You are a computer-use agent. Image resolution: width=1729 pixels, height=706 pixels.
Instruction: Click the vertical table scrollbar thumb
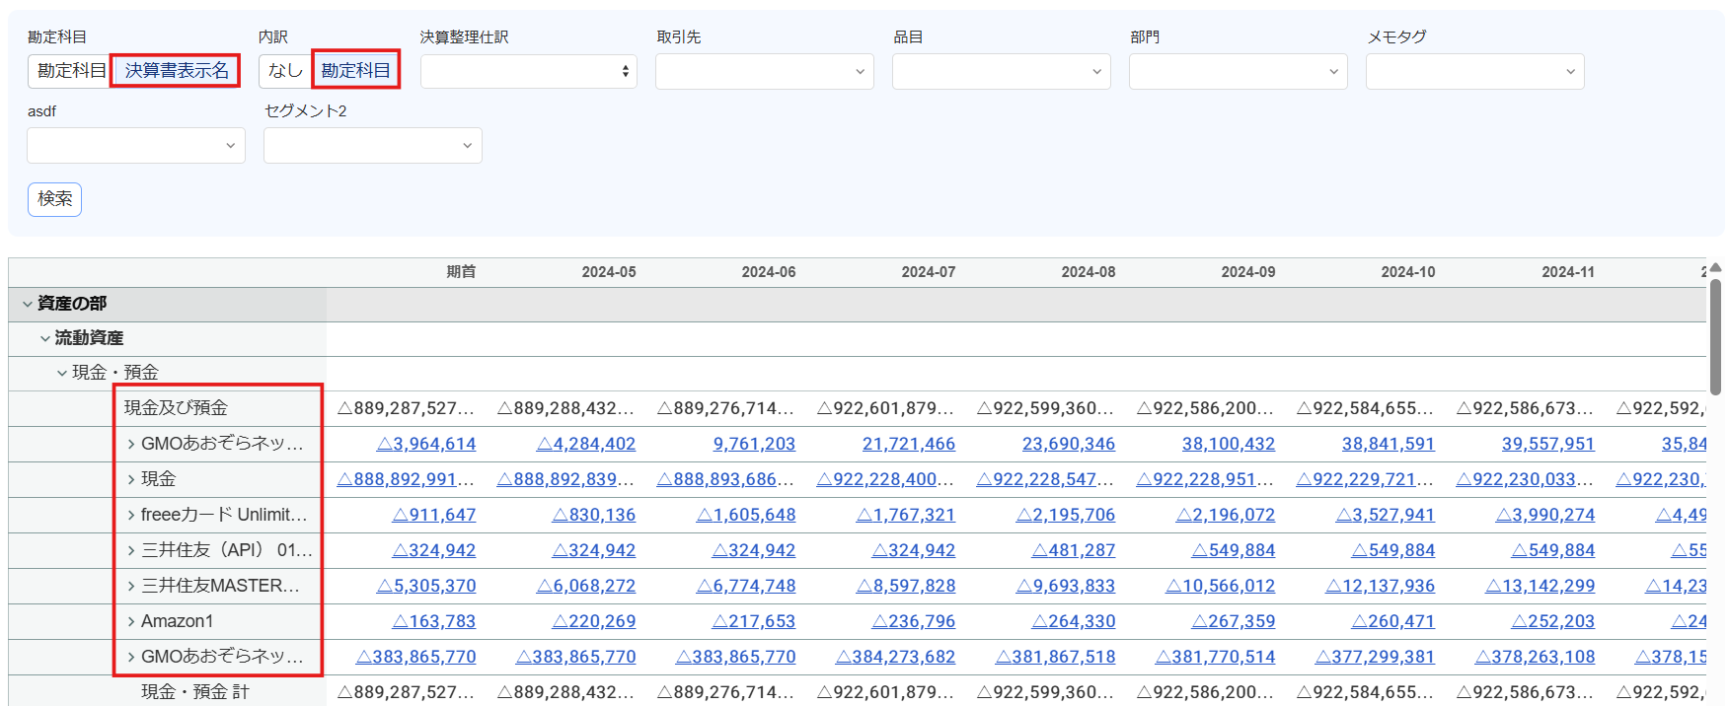click(x=1715, y=335)
